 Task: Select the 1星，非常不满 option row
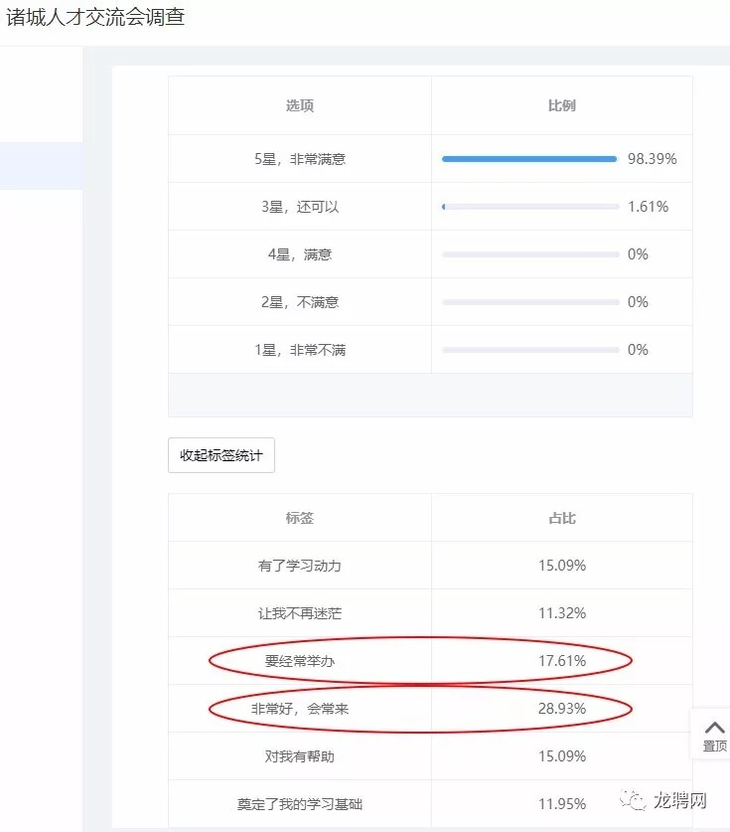tap(430, 350)
